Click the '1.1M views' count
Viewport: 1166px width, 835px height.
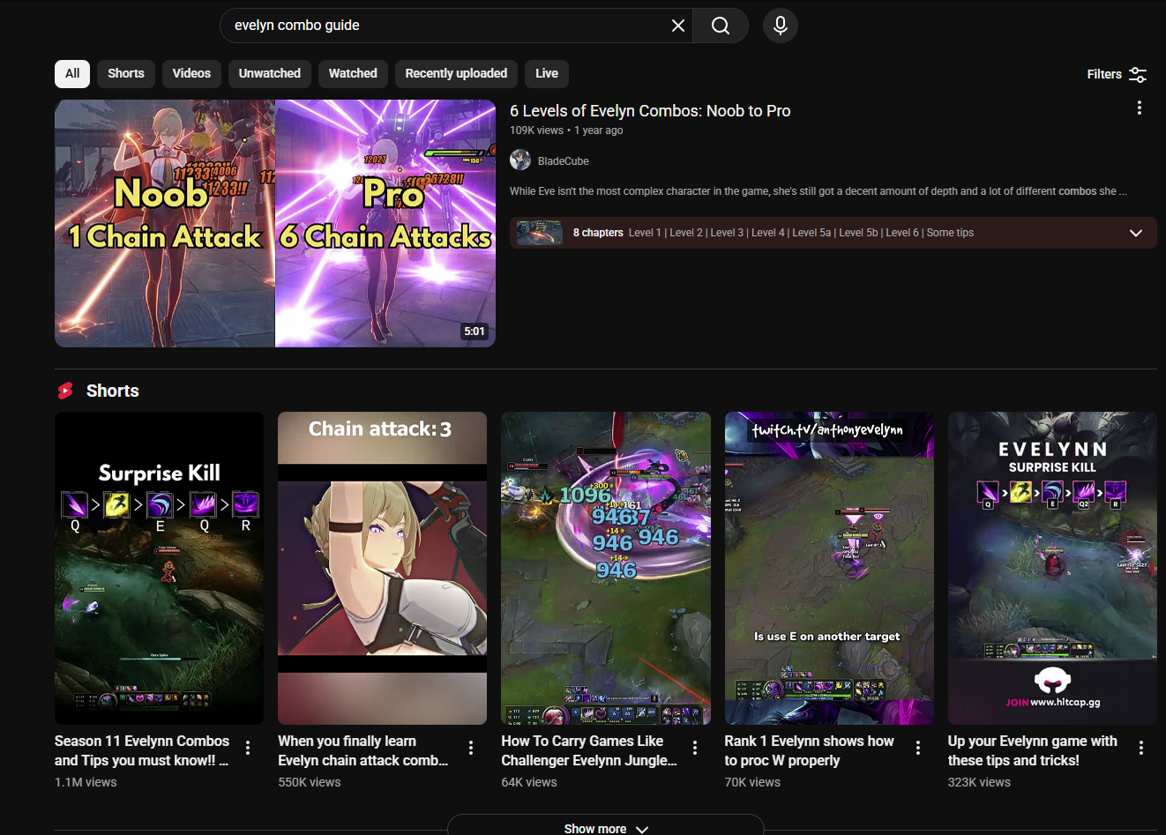86,782
